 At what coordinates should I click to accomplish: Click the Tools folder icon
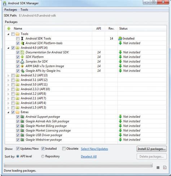point(18,34)
